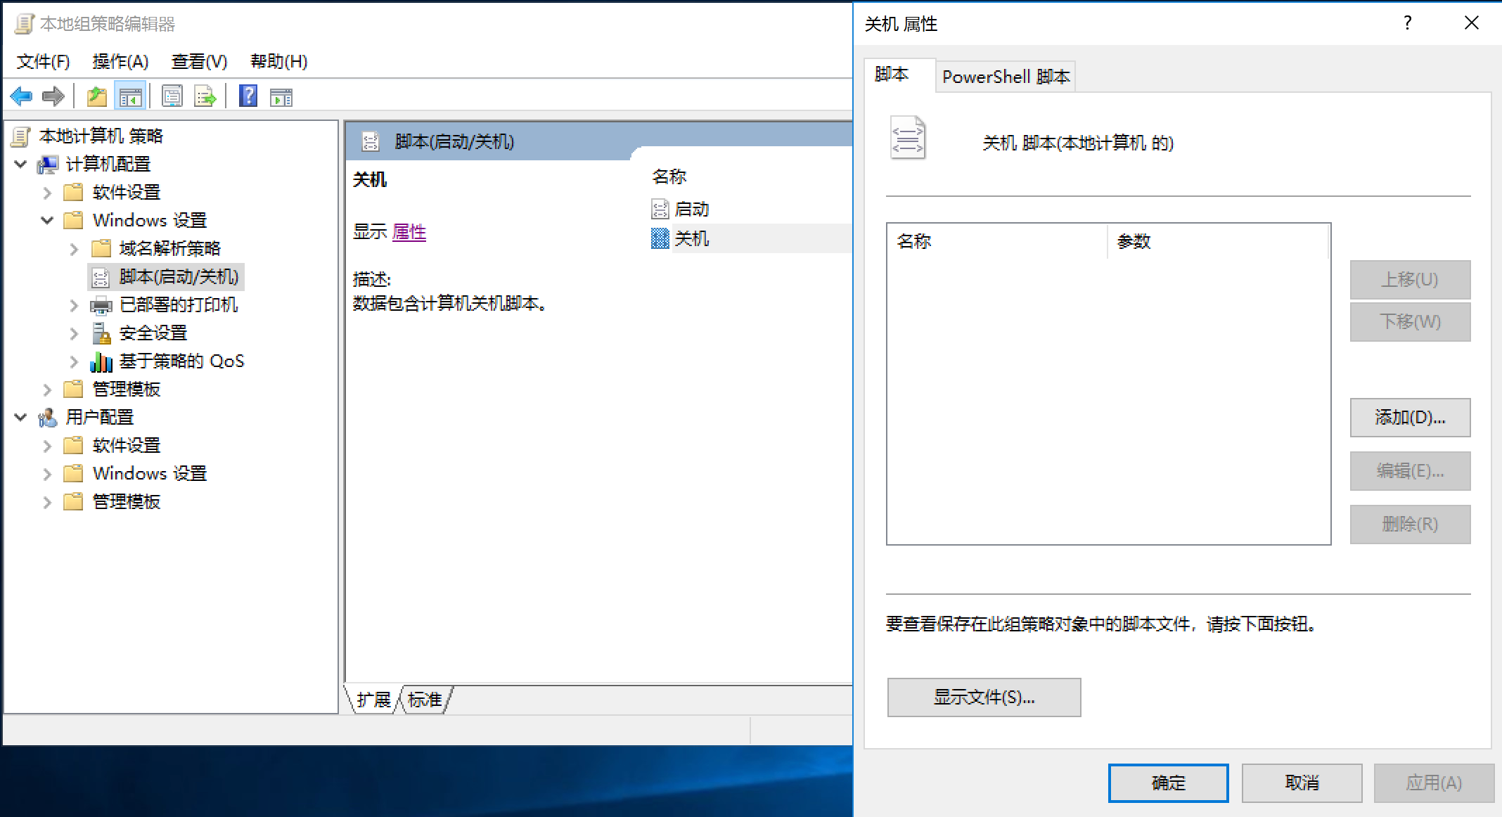Switch to the PowerShell 脚本 tab
The image size is (1502, 817).
point(1006,77)
